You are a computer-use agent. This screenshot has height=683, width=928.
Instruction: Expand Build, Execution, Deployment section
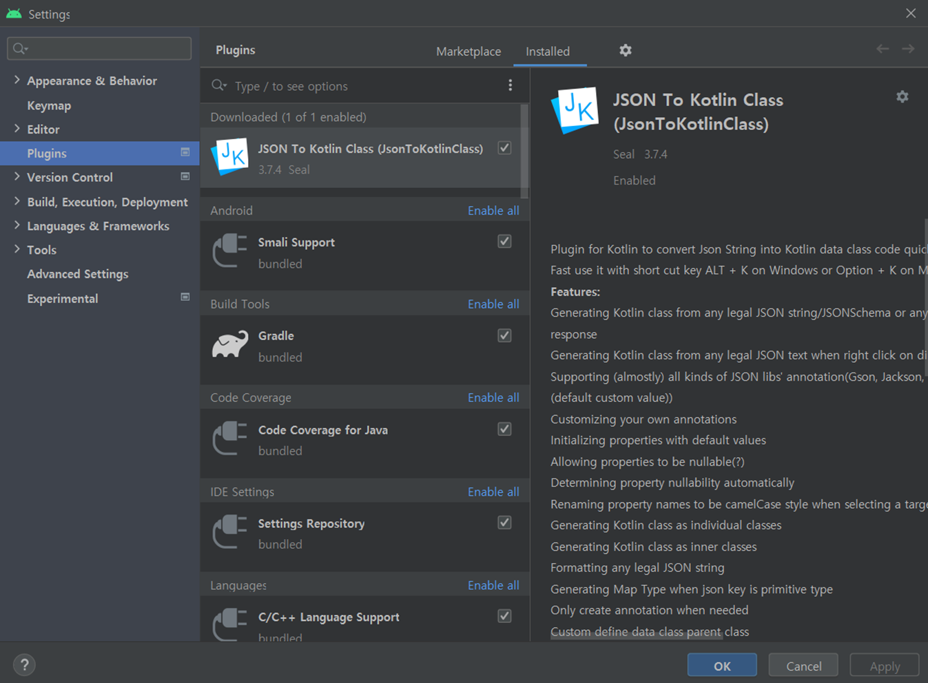[17, 201]
